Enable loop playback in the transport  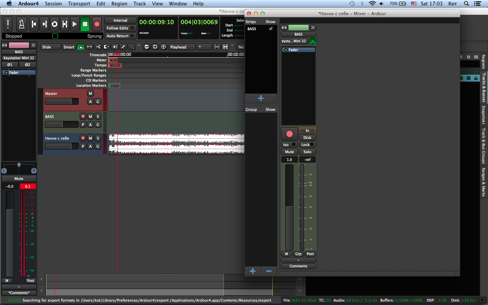click(x=54, y=24)
